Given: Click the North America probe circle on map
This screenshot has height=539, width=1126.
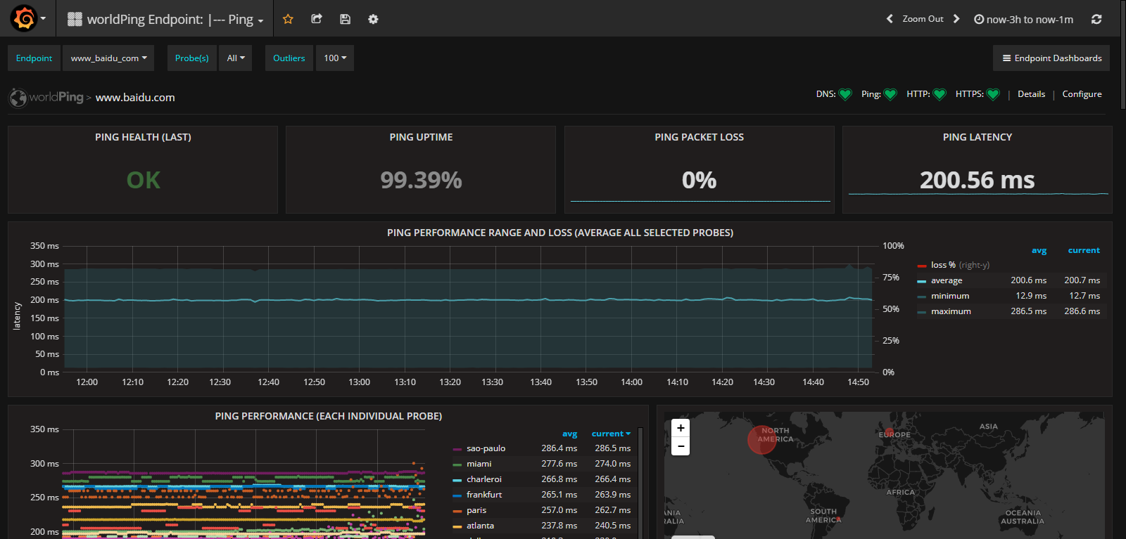Looking at the screenshot, I should pyautogui.click(x=761, y=440).
